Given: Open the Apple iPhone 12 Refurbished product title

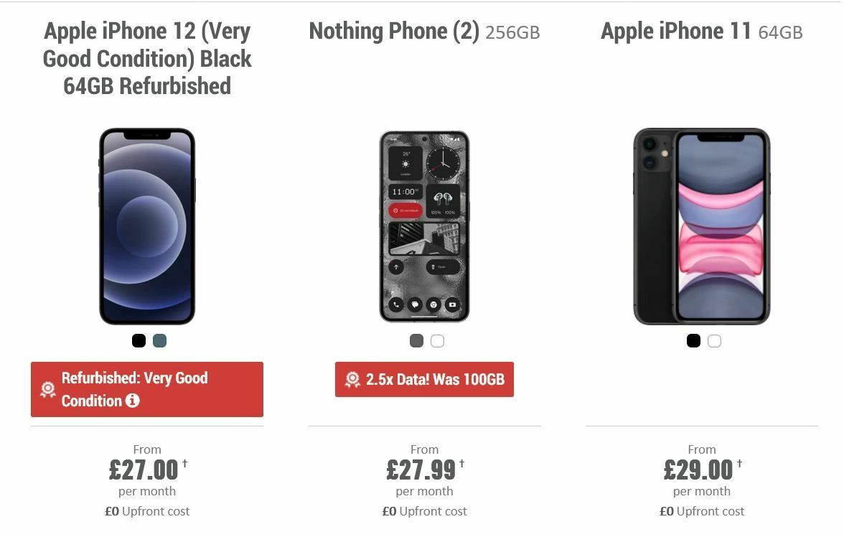Looking at the screenshot, I should pos(147,58).
